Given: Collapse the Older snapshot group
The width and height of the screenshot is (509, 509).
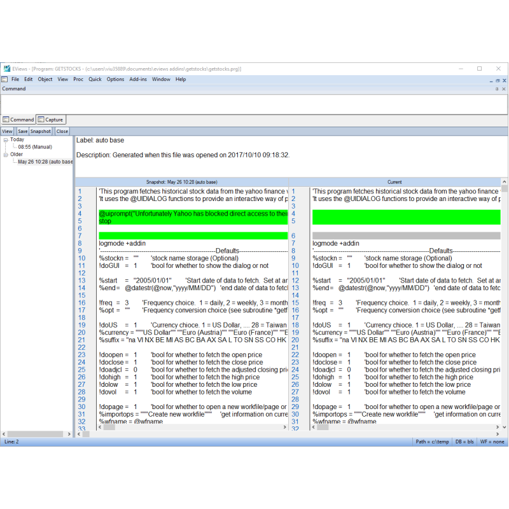Looking at the screenshot, I should pyautogui.click(x=5, y=154).
